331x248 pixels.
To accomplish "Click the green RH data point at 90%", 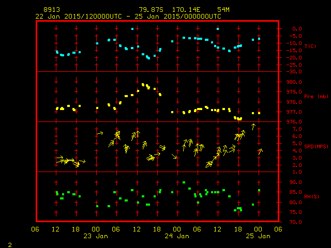I will (x=184, y=182).
